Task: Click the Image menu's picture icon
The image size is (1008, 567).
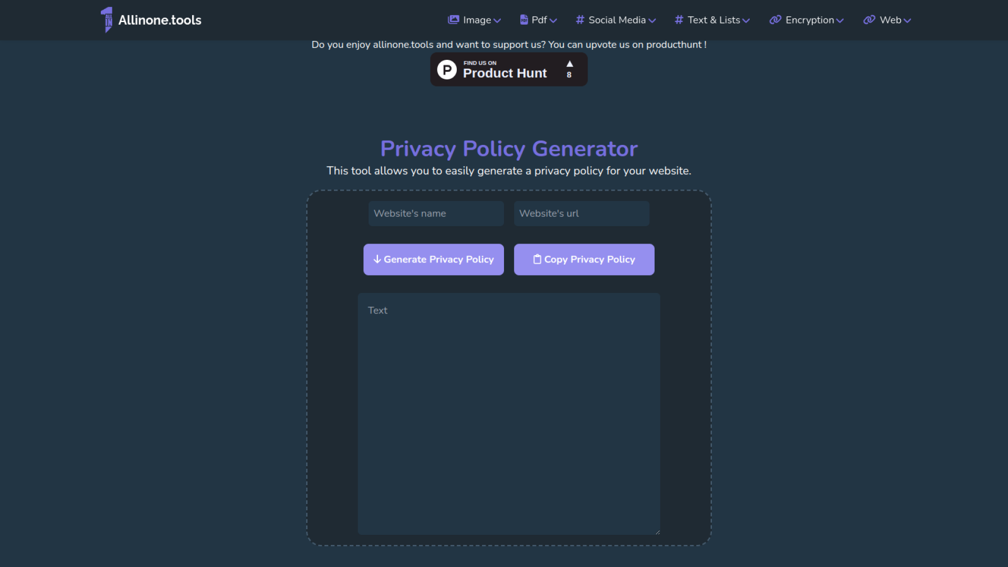Action: pos(454,19)
